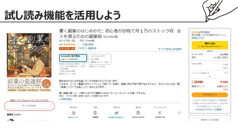
Task: Click the book title heading text
Action: tap(116, 33)
